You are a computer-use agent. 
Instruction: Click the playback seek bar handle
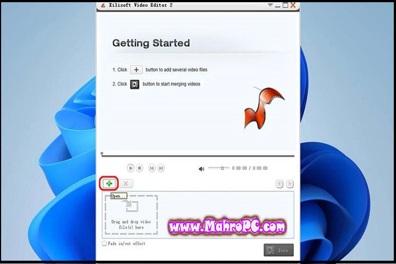pos(102,153)
